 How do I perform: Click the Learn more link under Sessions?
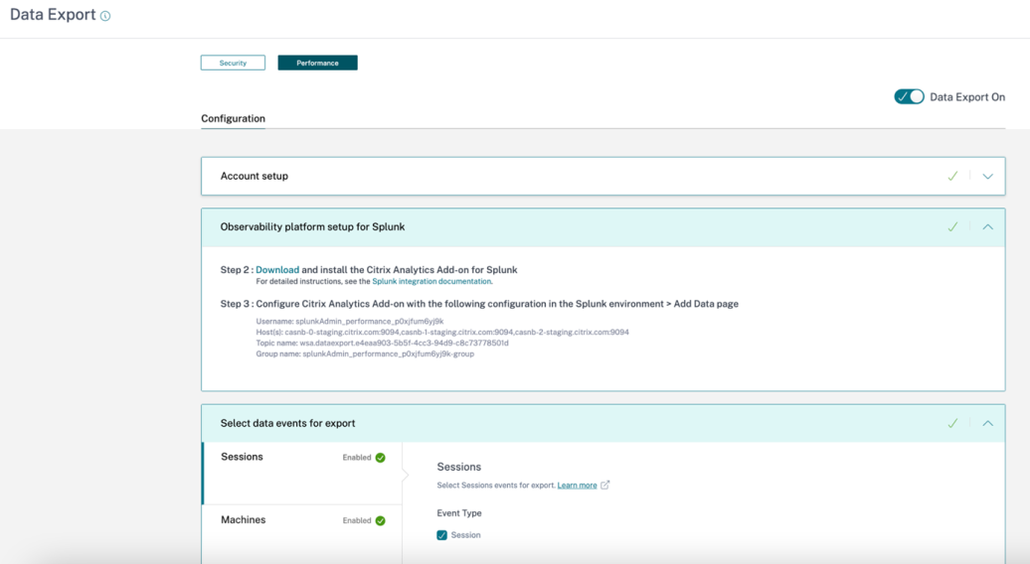coord(577,486)
